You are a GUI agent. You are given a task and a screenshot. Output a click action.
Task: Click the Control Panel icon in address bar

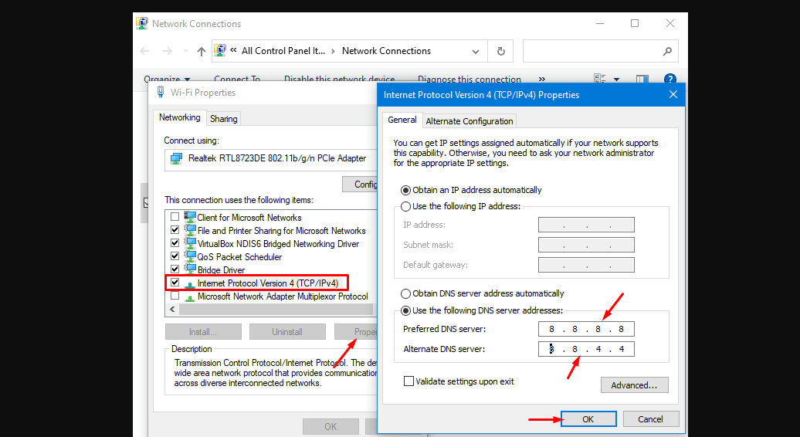(x=220, y=50)
